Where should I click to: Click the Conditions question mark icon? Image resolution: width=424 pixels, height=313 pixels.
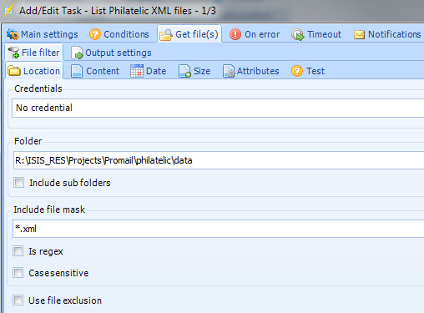point(95,34)
